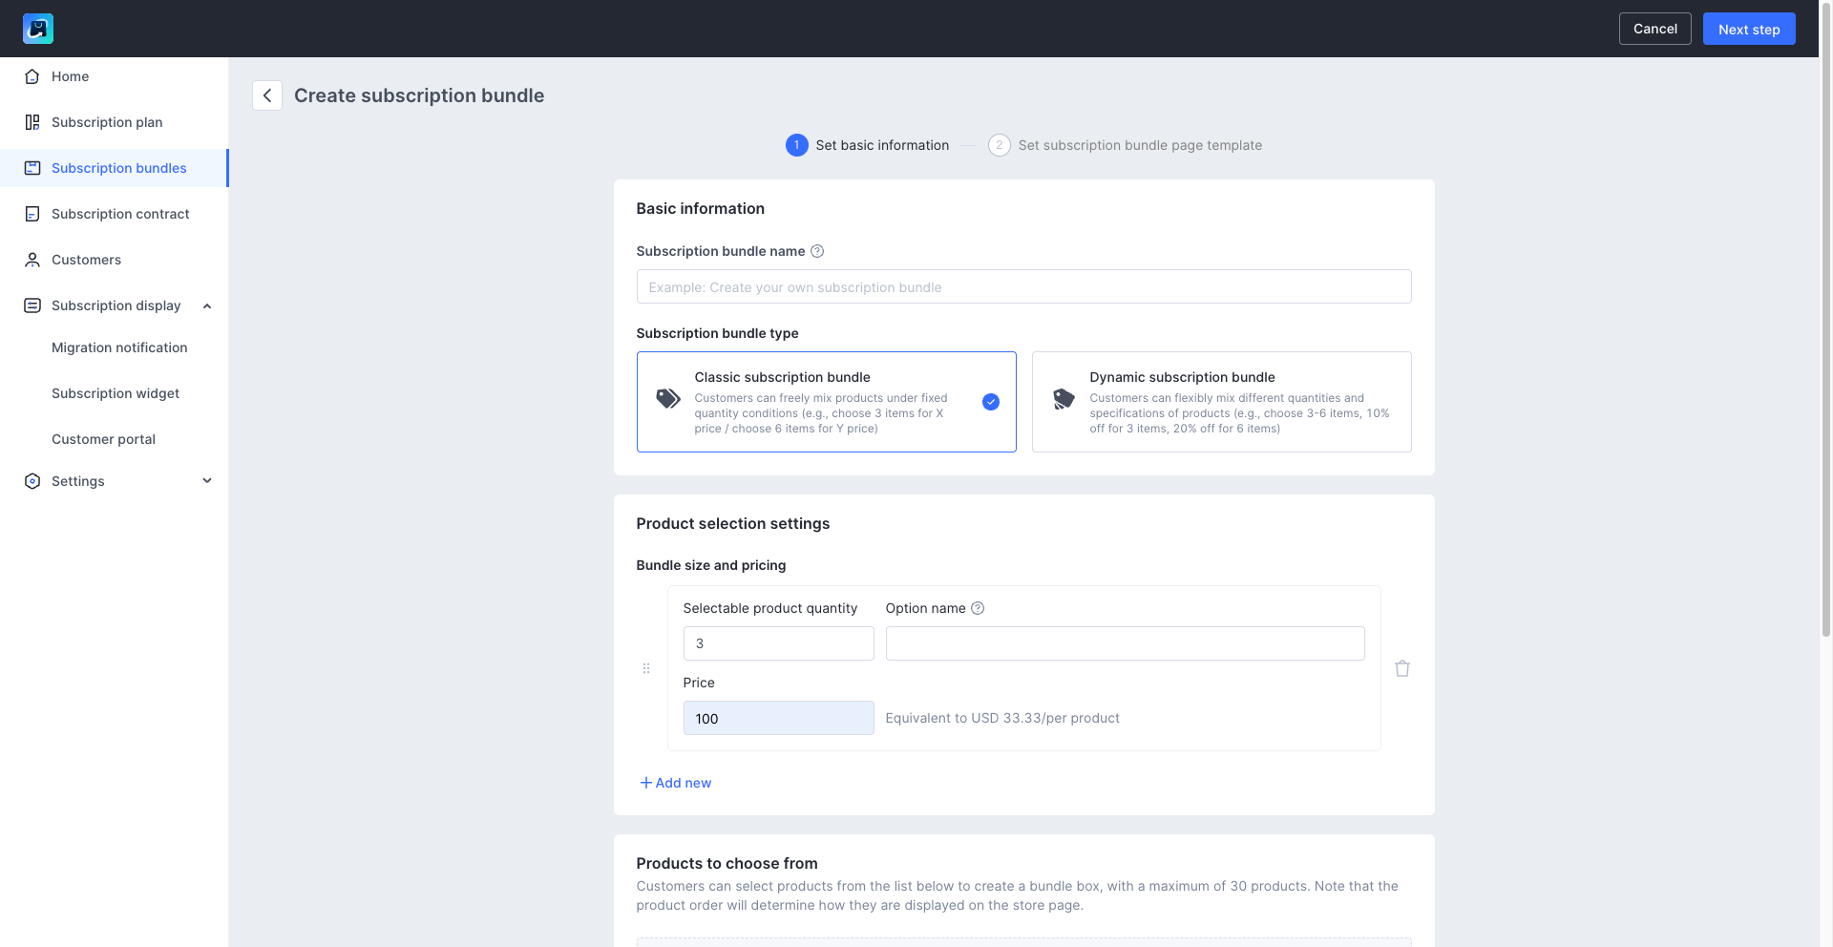Click Add new bundle size link
The width and height of the screenshot is (1833, 947).
pos(675,783)
